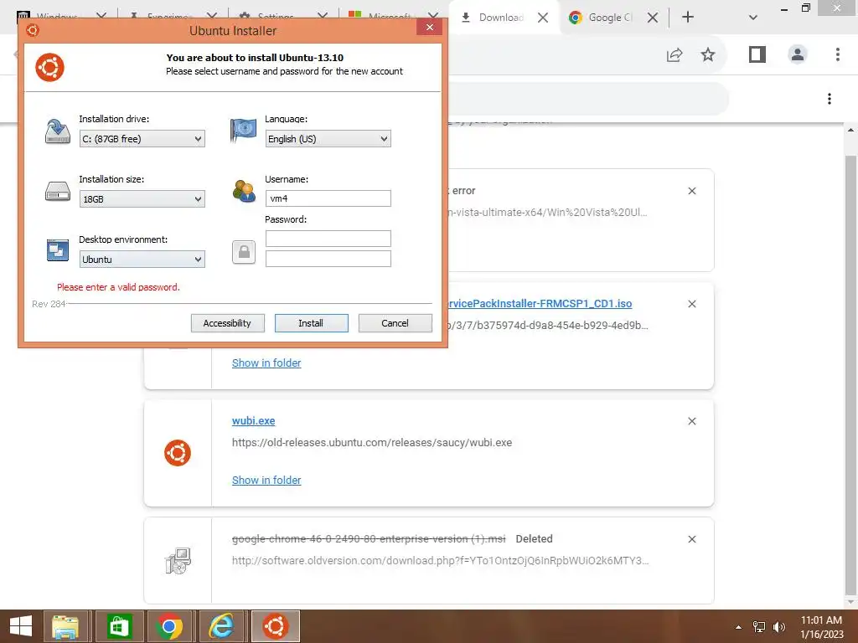Viewport: 858px width, 643px height.
Task: Click the installation size disk icon
Action: (x=58, y=192)
